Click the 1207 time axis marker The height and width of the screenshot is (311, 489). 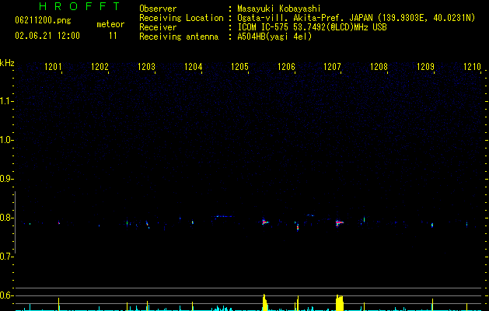333,67
